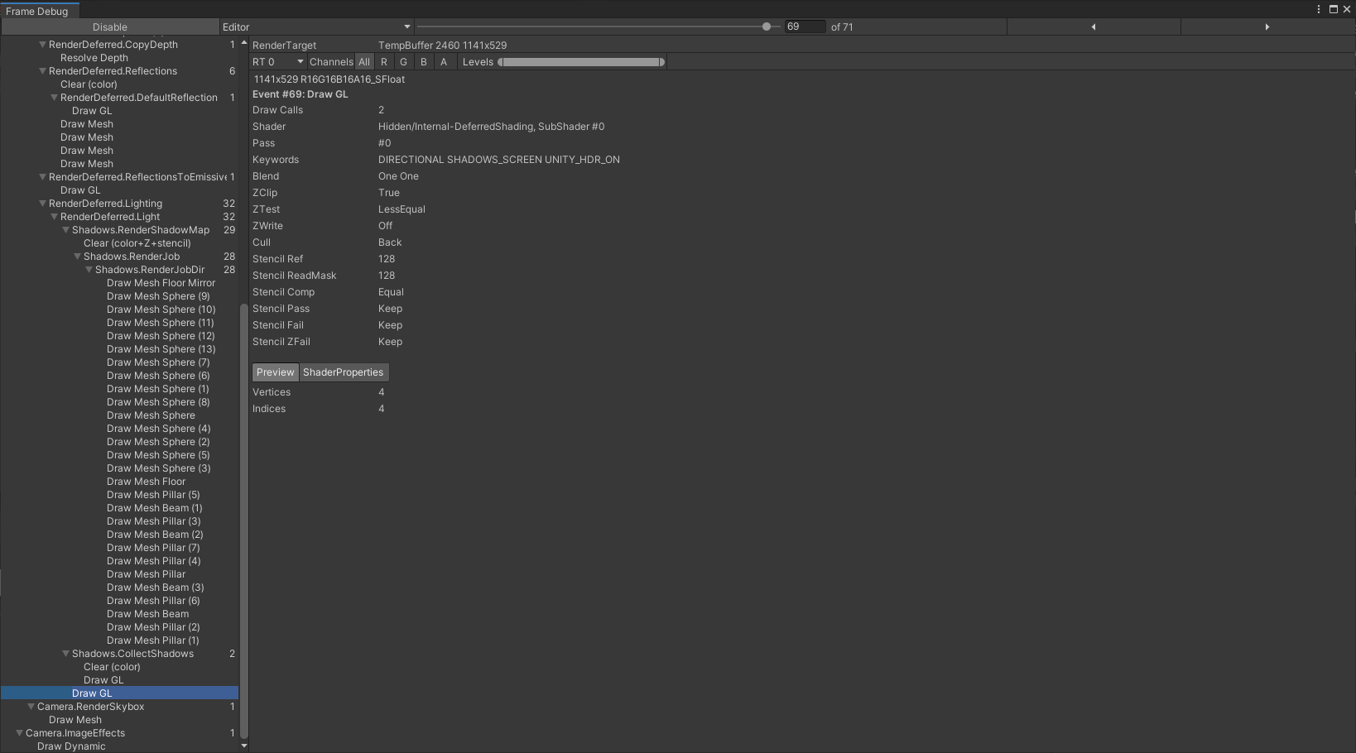This screenshot has width=1356, height=753.
Task: Click the RenderTarget value TempBuffer 2460 1141x529
Action: [x=443, y=46]
